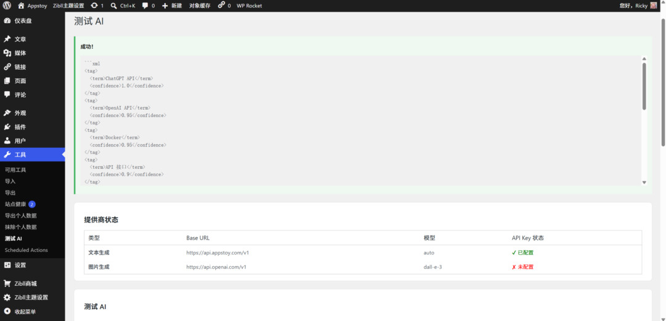Click the Zibll主题设置 gear icon in sidebar
Viewport: 666px width, 321px height.
pyautogui.click(x=7, y=297)
